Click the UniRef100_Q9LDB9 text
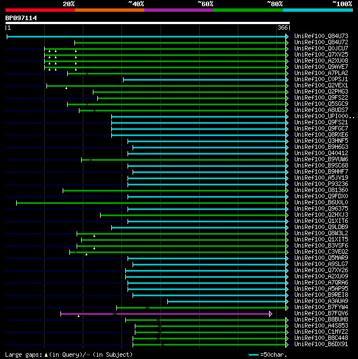The image size is (358, 359). pos(321,227)
